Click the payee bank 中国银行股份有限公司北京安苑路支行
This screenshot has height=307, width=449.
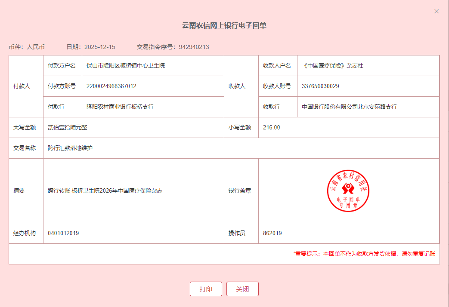(x=349, y=107)
